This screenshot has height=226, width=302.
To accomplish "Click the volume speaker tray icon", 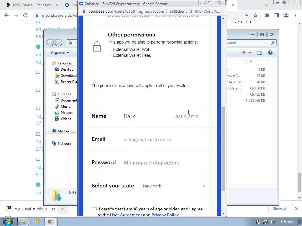I will (272, 222).
